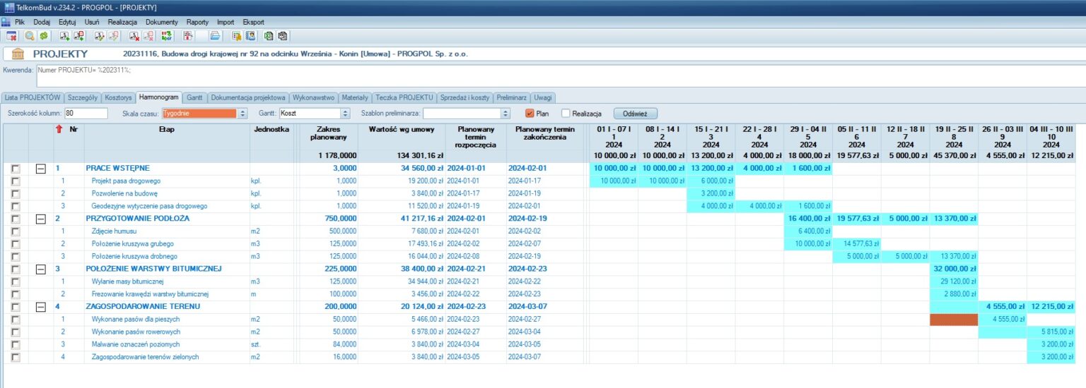Click the red-green swap arrows toolbar icon
1086x388 pixels.
pos(167,35)
